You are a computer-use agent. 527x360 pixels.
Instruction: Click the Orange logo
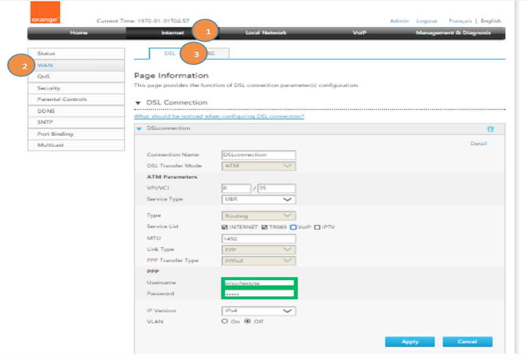tap(45, 13)
